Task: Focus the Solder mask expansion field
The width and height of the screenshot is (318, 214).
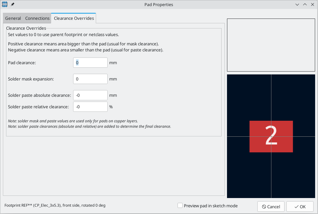Action: (90, 79)
